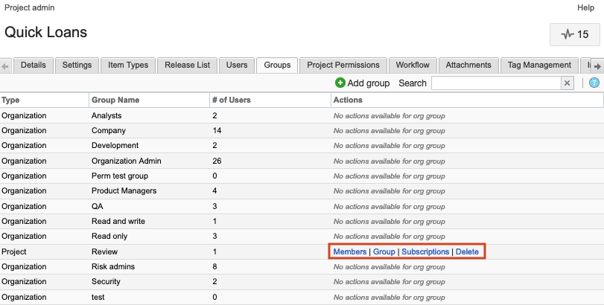The image size is (604, 305).
Task: Click the Group link in Review row
Action: [384, 252]
